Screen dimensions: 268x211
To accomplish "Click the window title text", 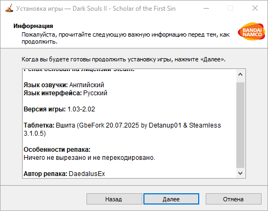I will 96,9.
